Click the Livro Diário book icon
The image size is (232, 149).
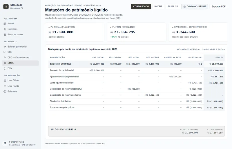(5, 81)
